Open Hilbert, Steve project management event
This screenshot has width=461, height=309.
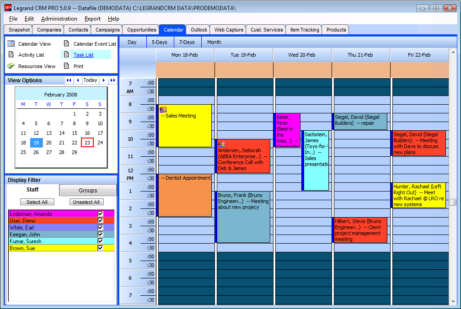360,230
